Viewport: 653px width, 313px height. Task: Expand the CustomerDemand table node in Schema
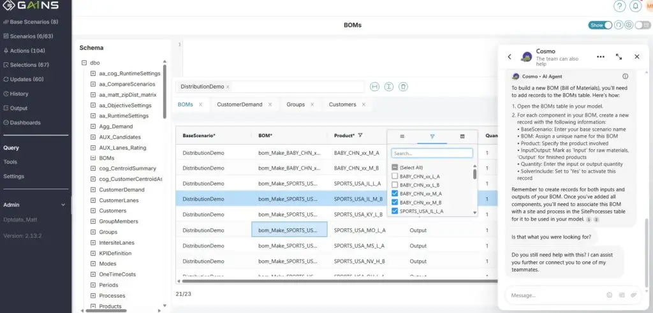[93, 190]
